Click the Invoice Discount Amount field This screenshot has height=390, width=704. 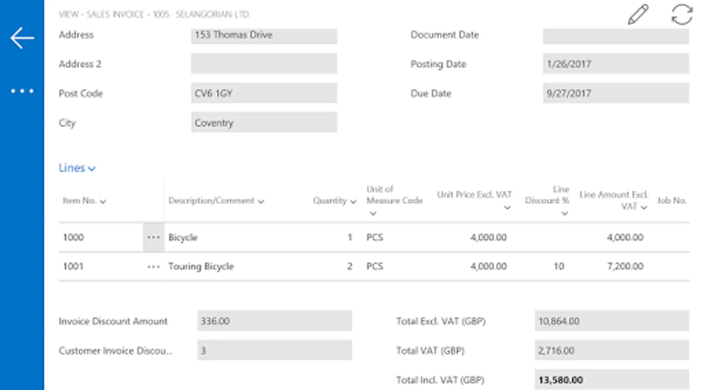(274, 321)
